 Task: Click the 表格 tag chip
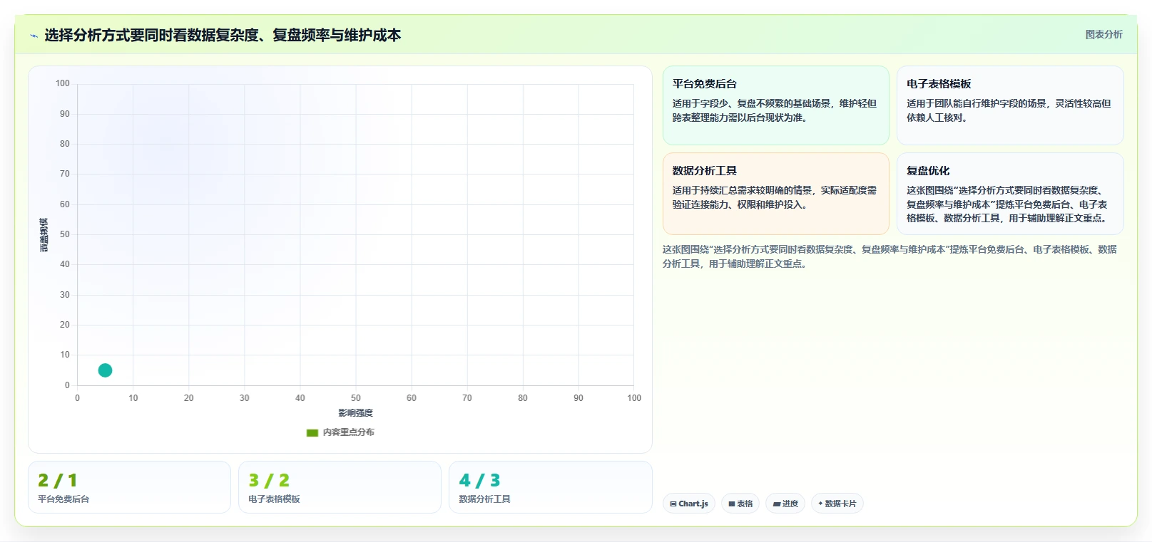(740, 504)
